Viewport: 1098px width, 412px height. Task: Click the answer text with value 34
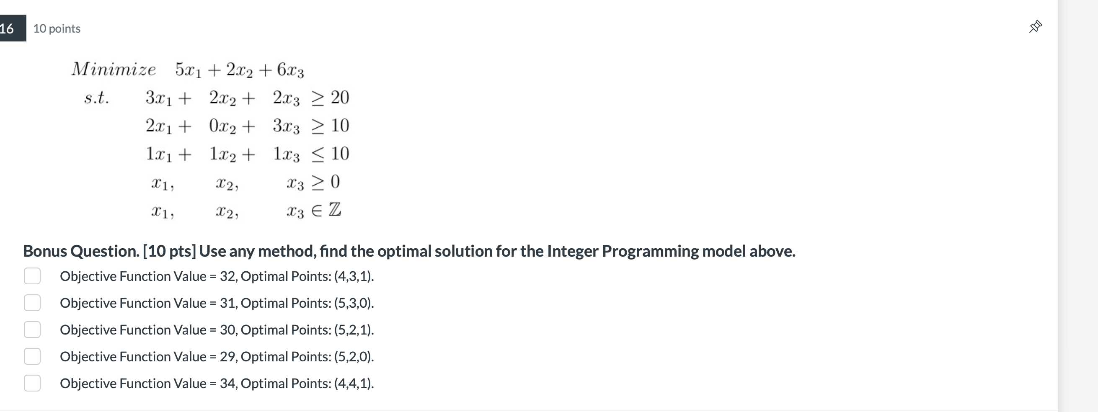[x=217, y=383]
